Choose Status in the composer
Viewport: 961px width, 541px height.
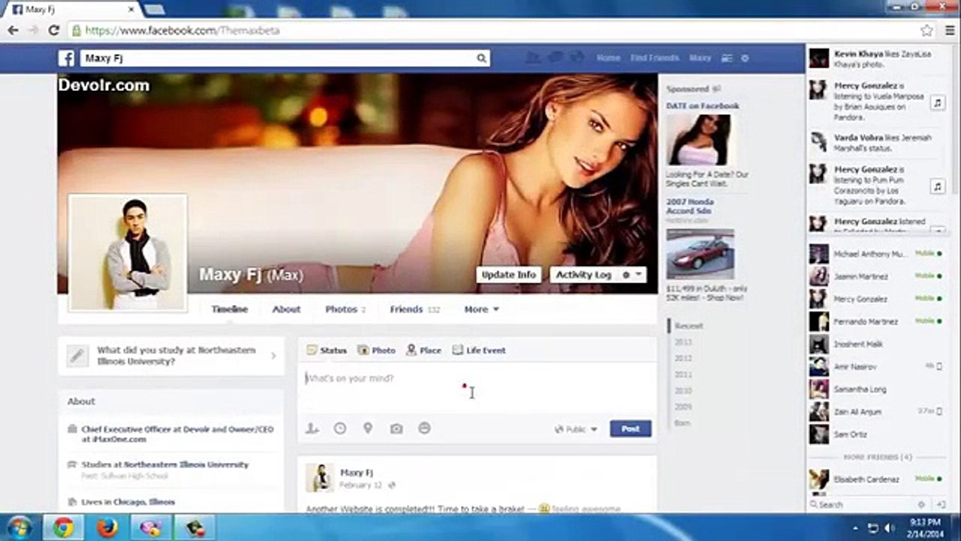327,350
